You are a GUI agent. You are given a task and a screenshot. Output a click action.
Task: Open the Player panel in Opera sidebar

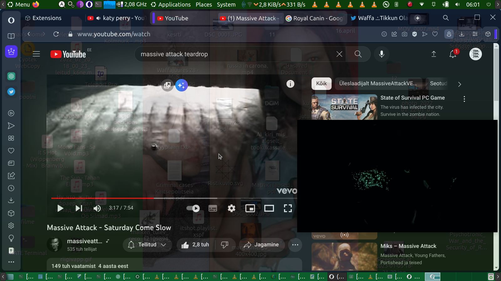tap(11, 113)
